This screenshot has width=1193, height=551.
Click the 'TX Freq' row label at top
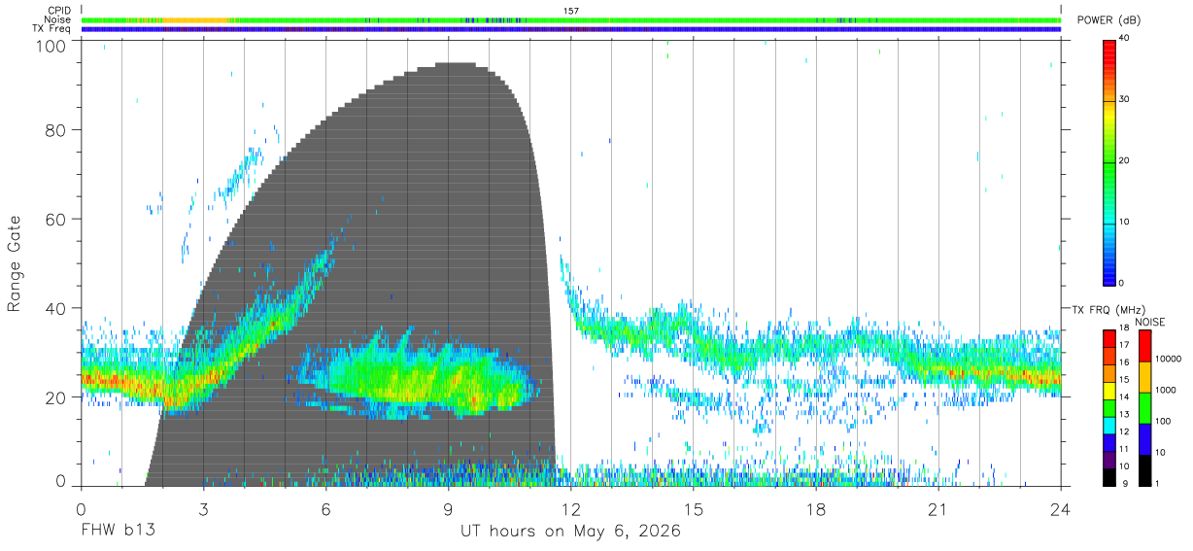[x=52, y=29]
